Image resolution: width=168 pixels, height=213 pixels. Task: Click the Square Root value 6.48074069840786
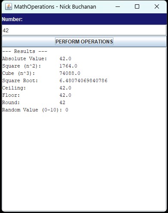tap(83, 80)
